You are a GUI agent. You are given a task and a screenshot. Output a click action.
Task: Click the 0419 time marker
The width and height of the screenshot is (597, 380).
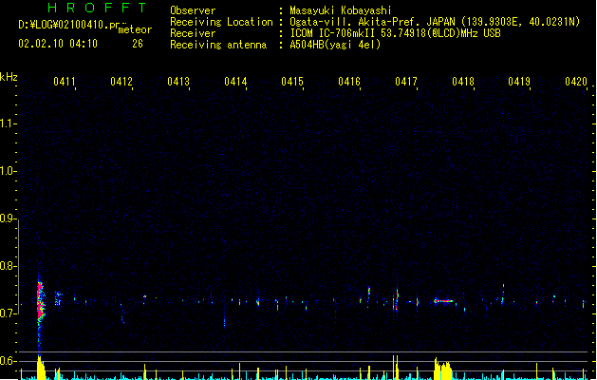(x=519, y=82)
